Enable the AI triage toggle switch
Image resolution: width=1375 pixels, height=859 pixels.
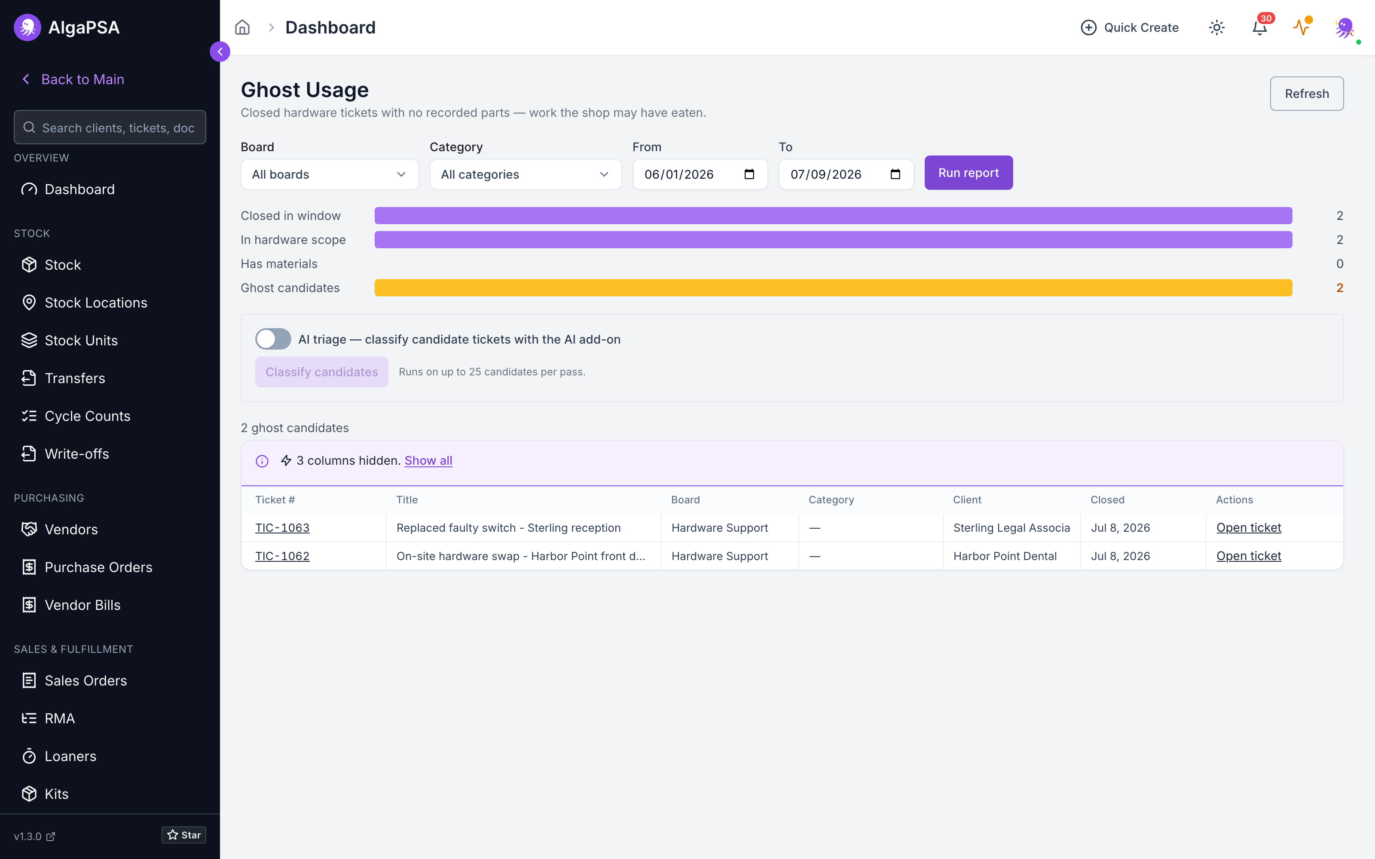click(x=273, y=339)
